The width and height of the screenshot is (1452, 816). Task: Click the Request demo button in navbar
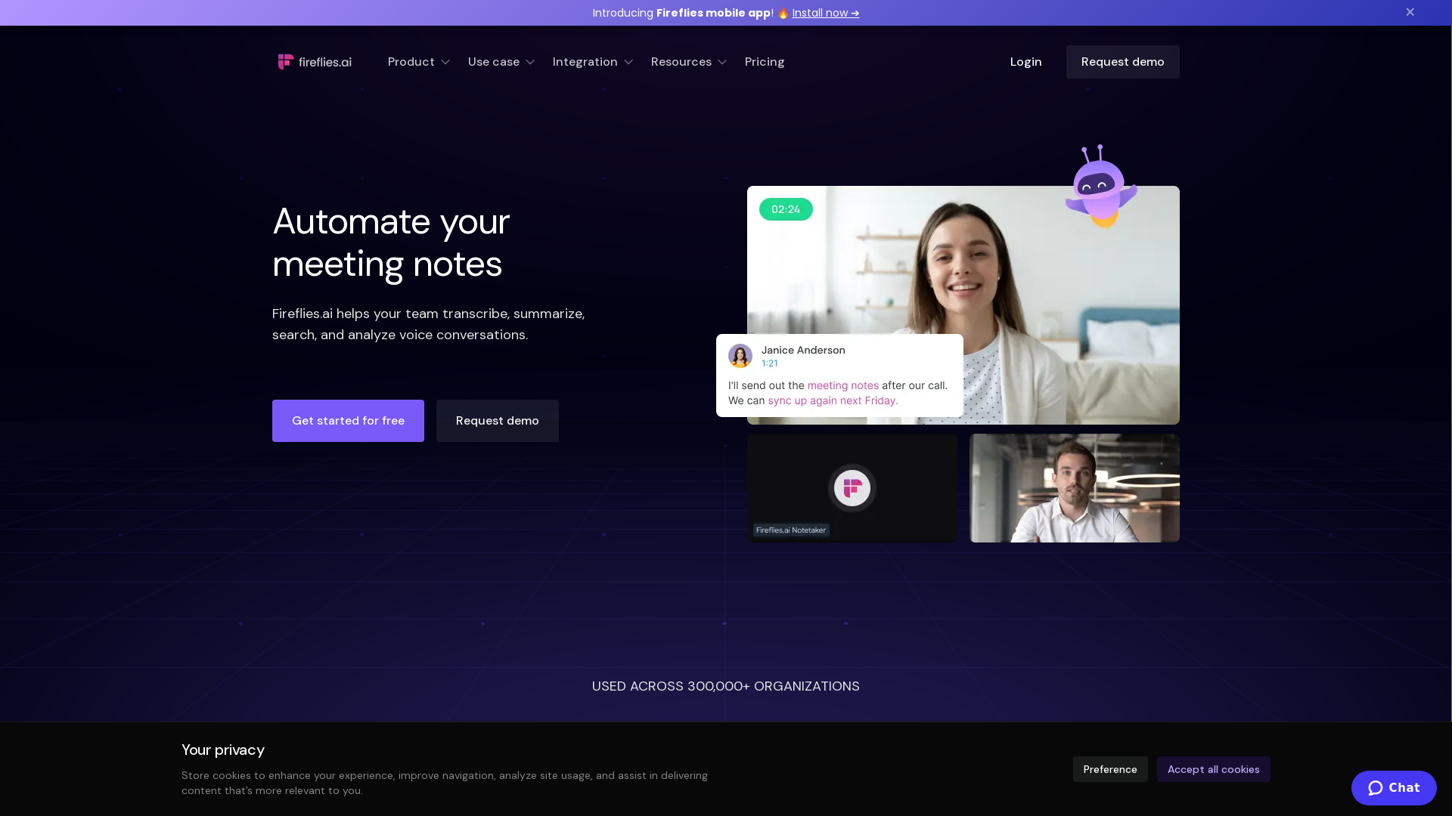point(1123,62)
